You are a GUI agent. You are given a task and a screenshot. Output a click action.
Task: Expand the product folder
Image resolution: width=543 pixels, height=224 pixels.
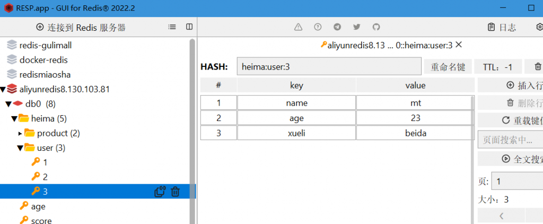tap(21, 133)
